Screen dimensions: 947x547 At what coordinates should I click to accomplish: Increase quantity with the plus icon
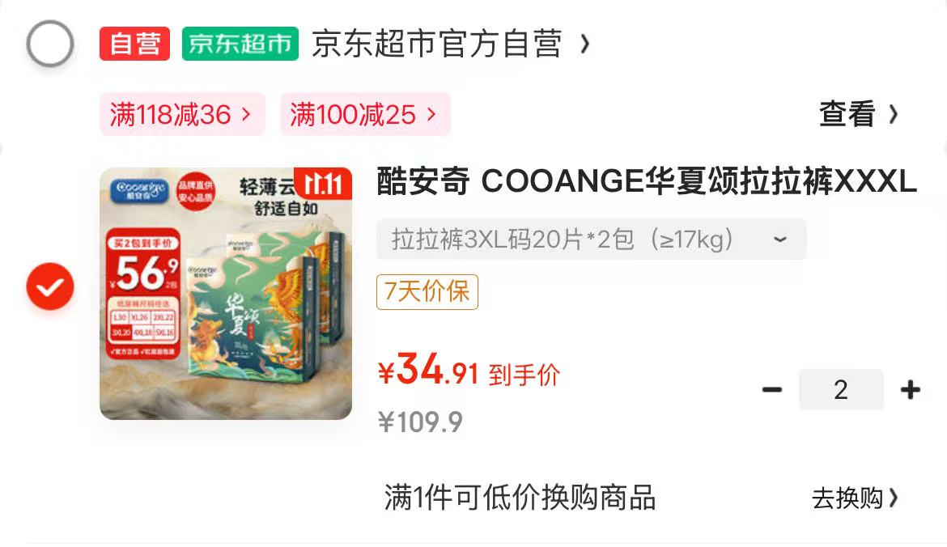pyautogui.click(x=910, y=390)
